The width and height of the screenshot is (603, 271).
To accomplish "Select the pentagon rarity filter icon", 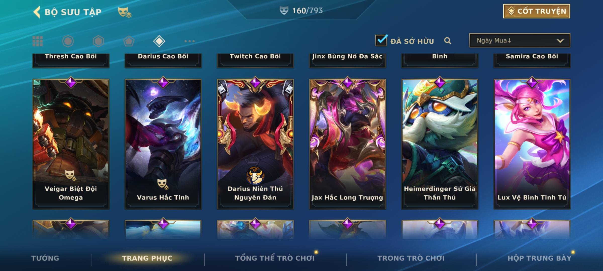I will click(129, 41).
